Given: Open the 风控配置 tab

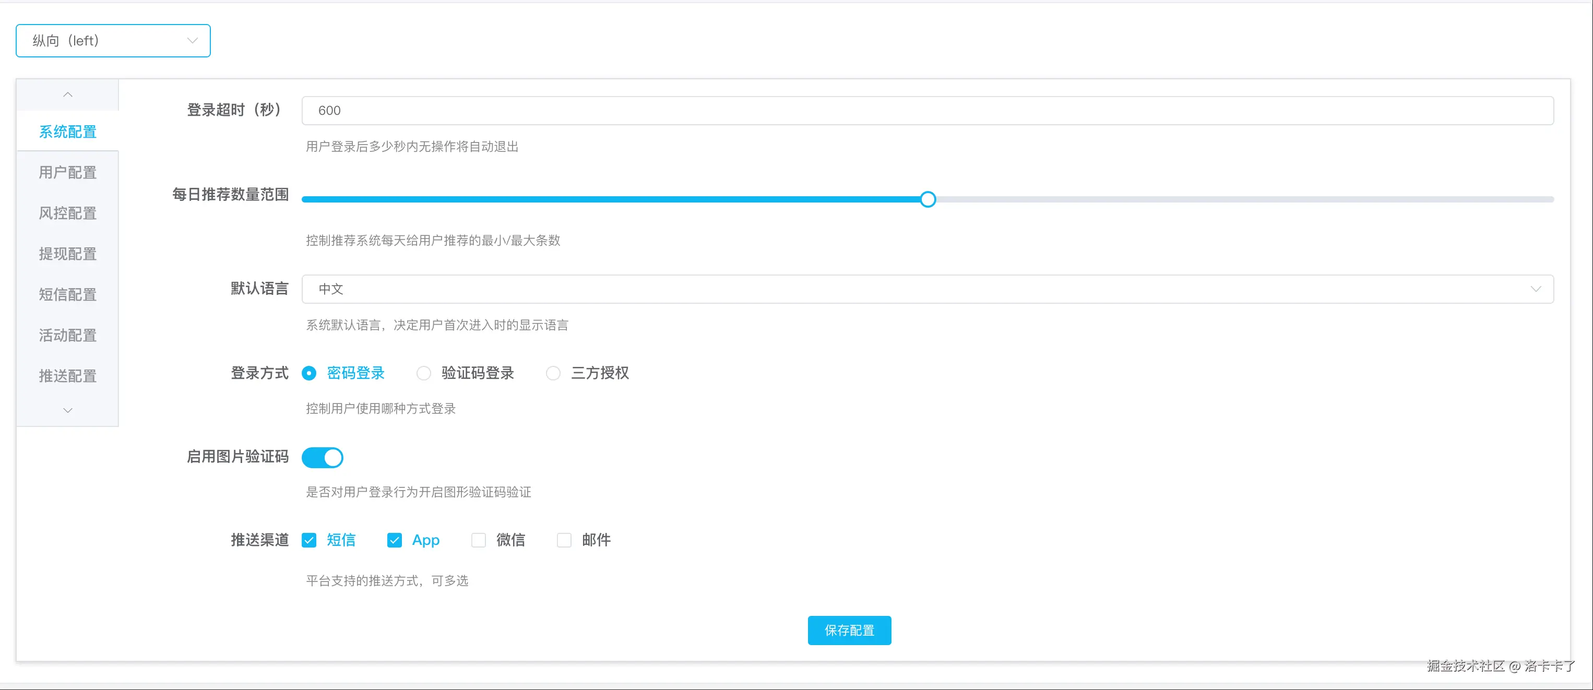Looking at the screenshot, I should point(67,213).
